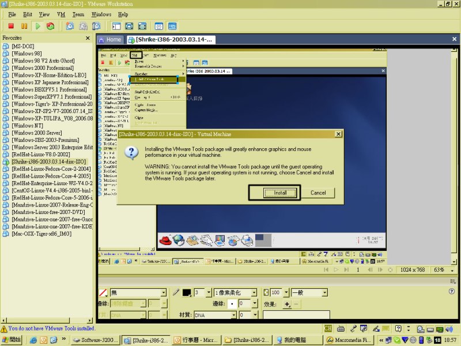This screenshot has height=346, width=461.
Task: Open the View menu
Action: click(44, 14)
